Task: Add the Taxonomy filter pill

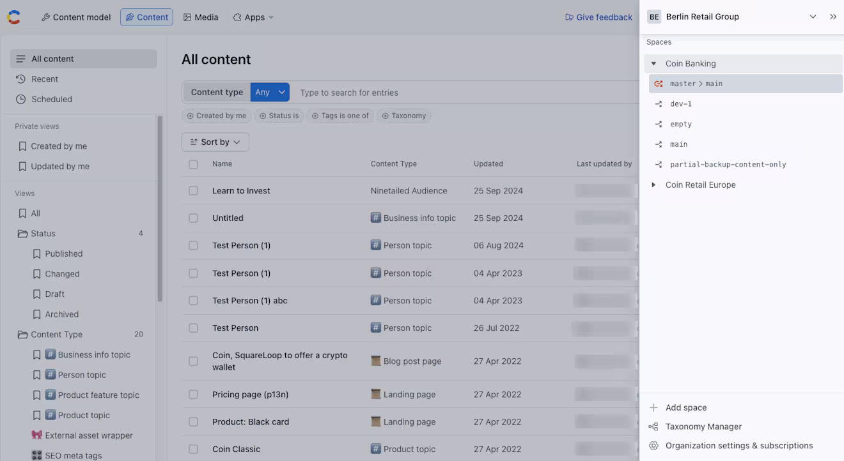Action: tap(404, 116)
